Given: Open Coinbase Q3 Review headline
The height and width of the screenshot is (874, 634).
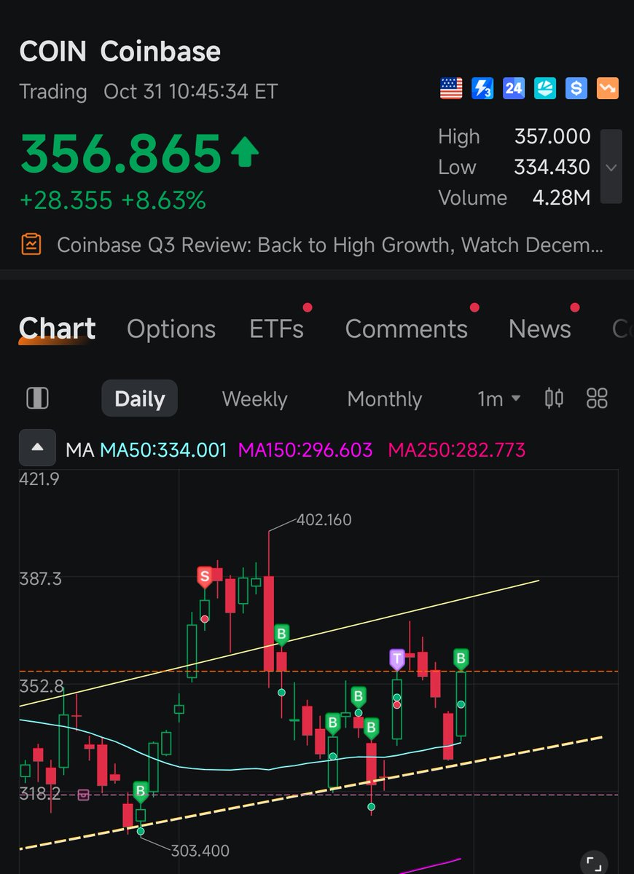Looking at the screenshot, I should click(330, 245).
